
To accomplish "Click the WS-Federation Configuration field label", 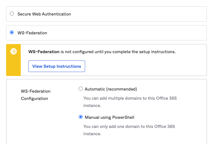I will [x=35, y=95].
